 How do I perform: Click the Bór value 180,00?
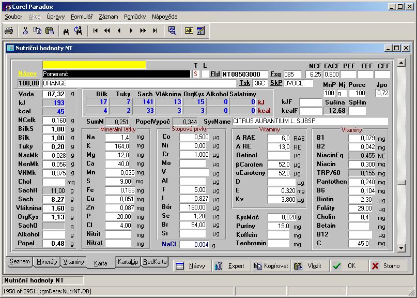point(193,207)
